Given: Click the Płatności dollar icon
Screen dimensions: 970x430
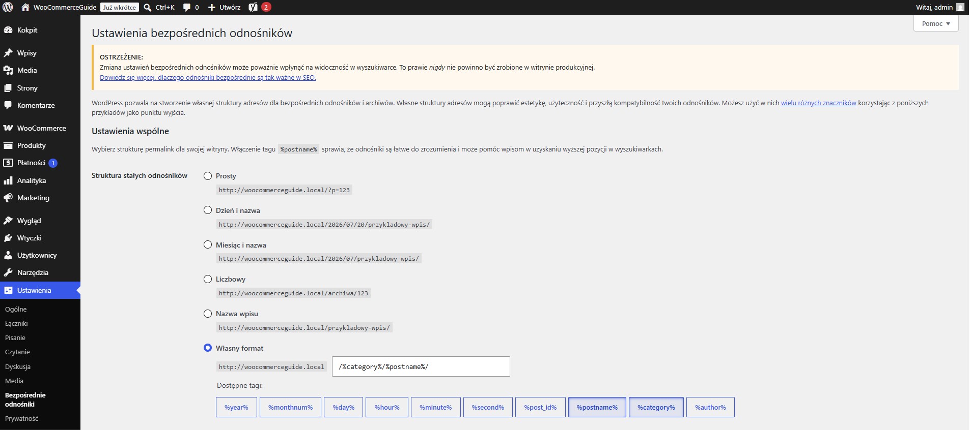Looking at the screenshot, I should (8, 163).
